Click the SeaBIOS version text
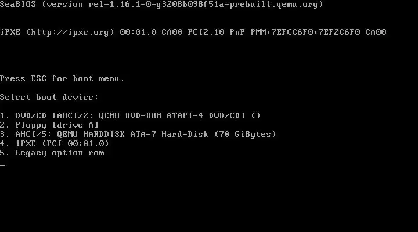Screen dimensions: 418x232 pyautogui.click(x=161, y=5)
